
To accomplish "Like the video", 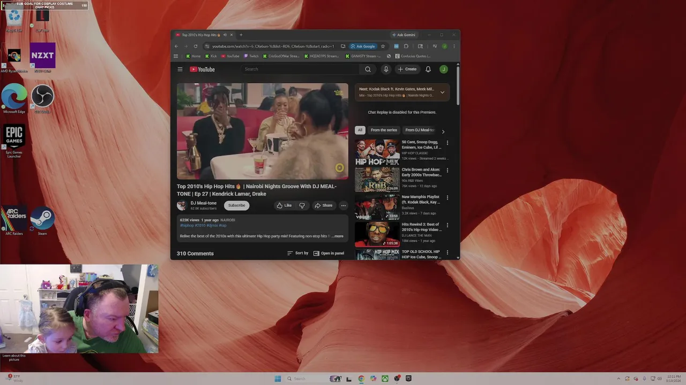I will point(284,205).
